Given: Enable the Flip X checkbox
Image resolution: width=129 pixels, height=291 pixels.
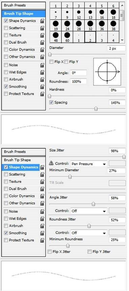Looking at the screenshot, I should pyautogui.click(x=51, y=62).
